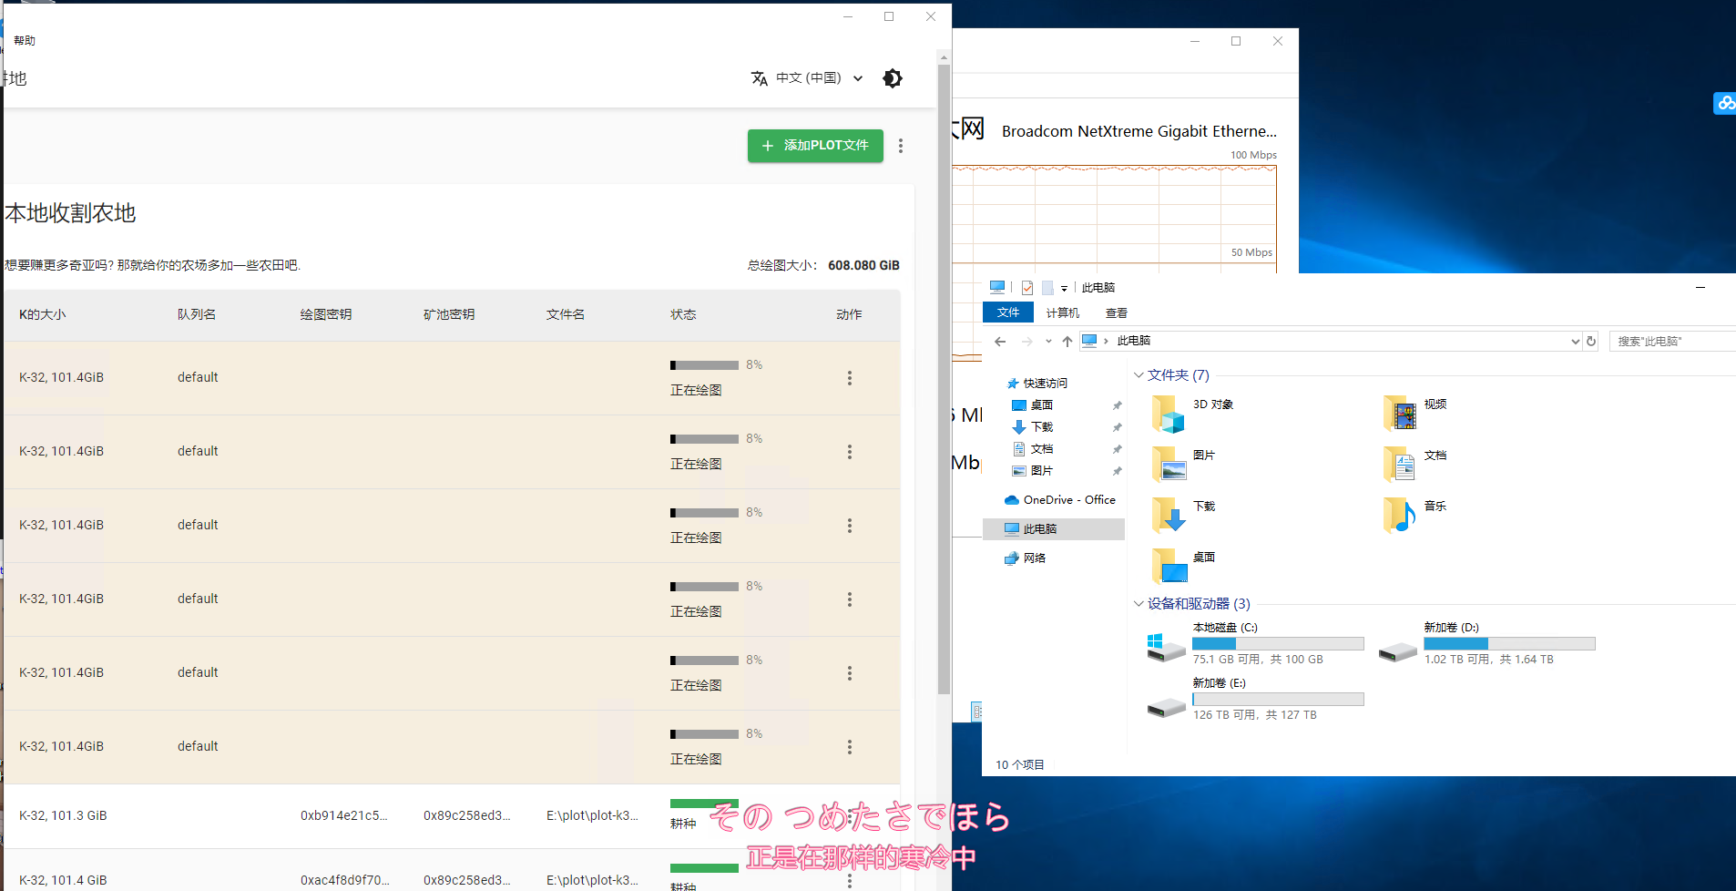Viewport: 1736px width, 891px height.
Task: Select OneDrive - Office in navigation pane
Action: tap(1060, 500)
